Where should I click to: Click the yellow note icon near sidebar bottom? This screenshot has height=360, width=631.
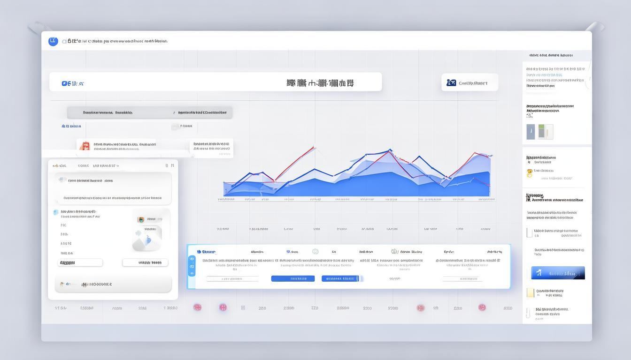coord(530,292)
